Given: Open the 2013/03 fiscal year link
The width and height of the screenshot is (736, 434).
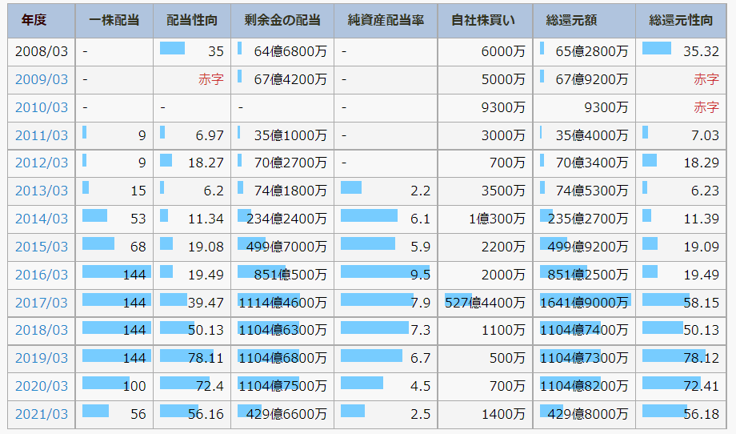Looking at the screenshot, I should 42,191.
